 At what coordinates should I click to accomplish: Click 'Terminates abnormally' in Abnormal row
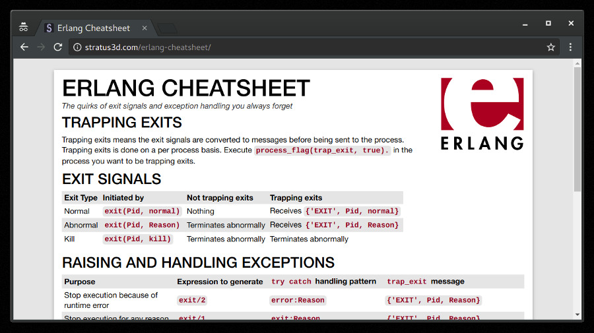point(226,225)
